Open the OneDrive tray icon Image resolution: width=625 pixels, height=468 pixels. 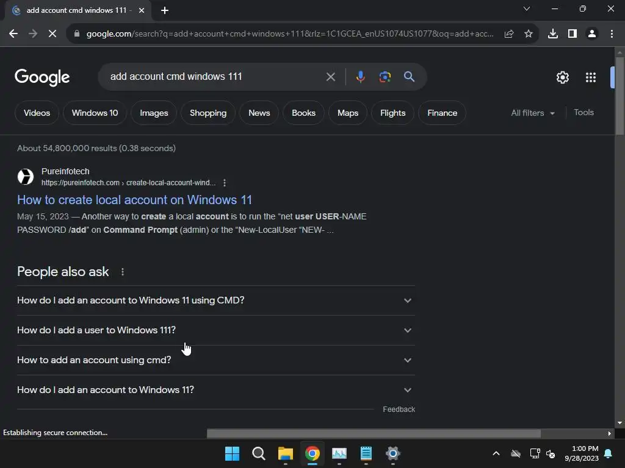pos(516,453)
